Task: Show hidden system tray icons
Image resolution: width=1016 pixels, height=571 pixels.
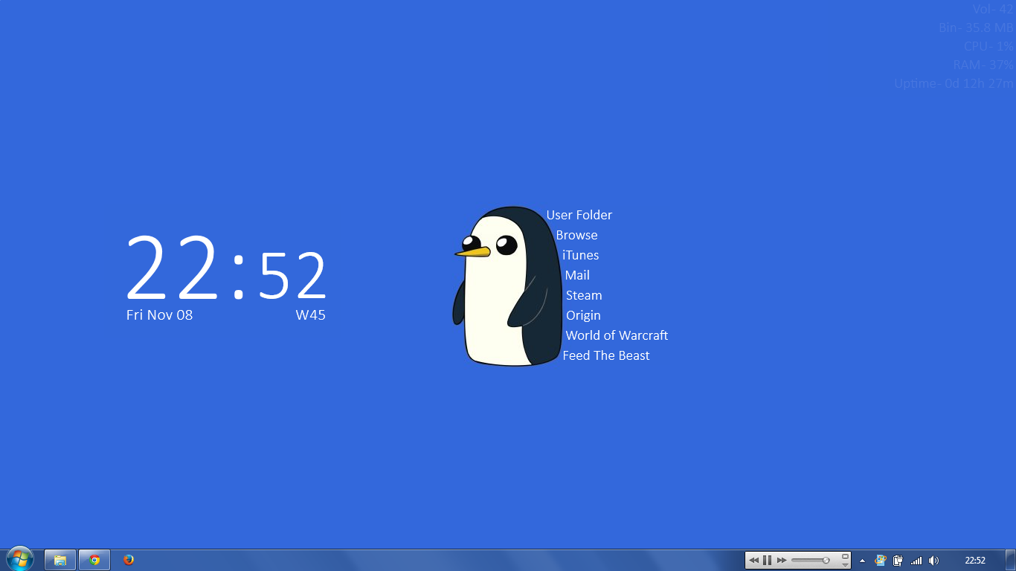Action: [862, 561]
